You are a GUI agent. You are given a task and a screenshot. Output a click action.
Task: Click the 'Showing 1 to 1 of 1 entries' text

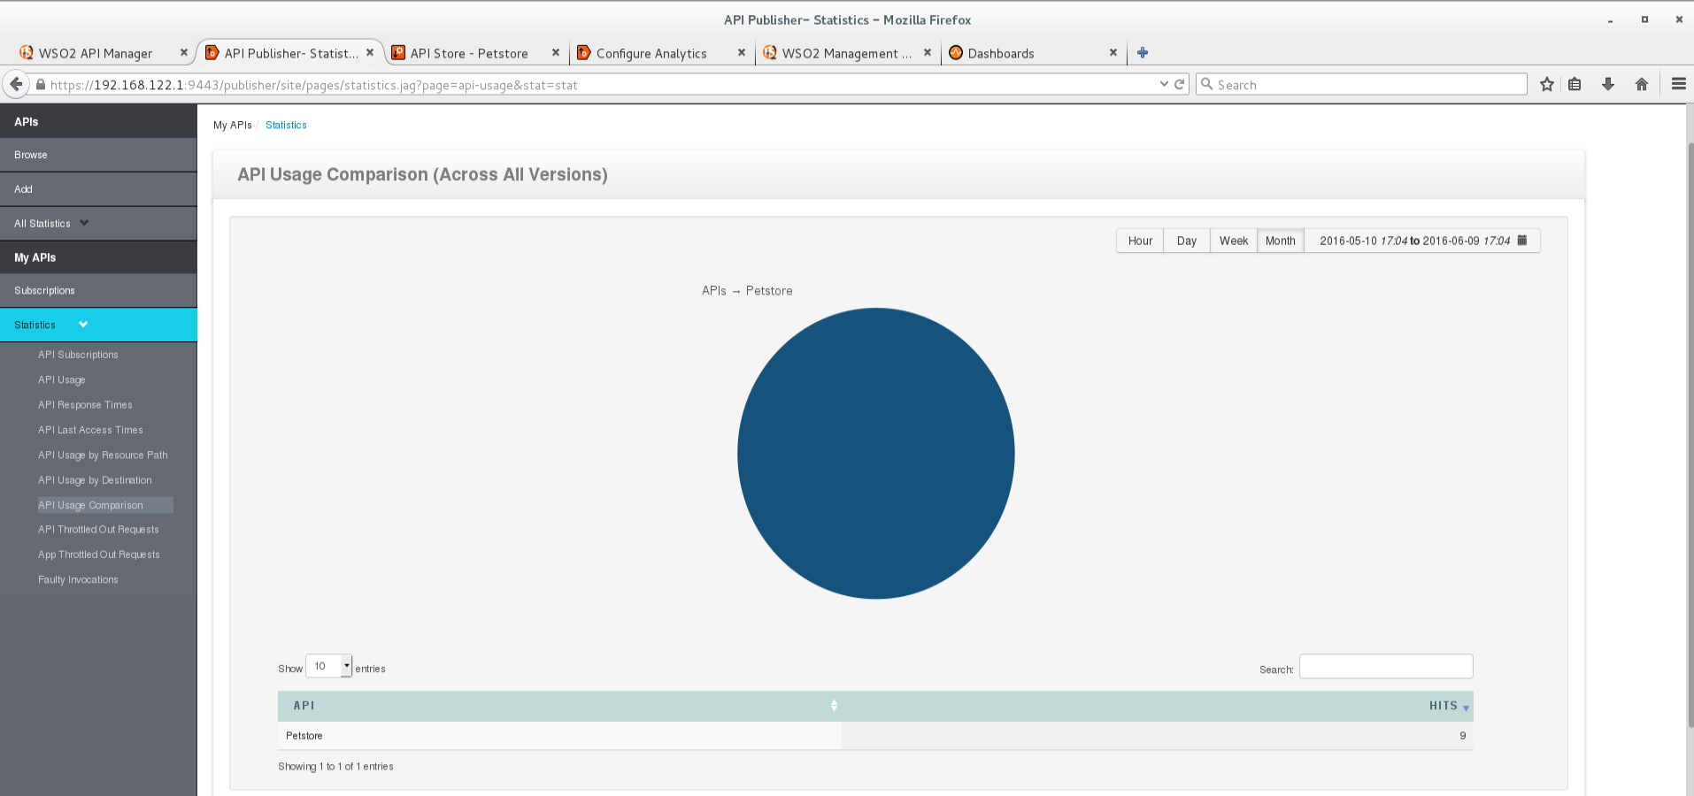tap(335, 767)
